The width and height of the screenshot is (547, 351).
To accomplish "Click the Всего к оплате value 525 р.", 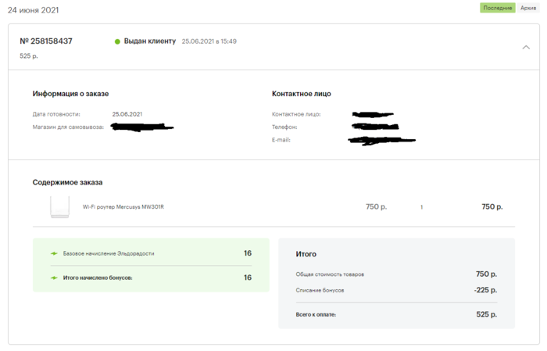I will [x=487, y=314].
